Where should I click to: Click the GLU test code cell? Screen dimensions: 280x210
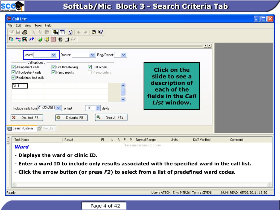tap(20, 86)
